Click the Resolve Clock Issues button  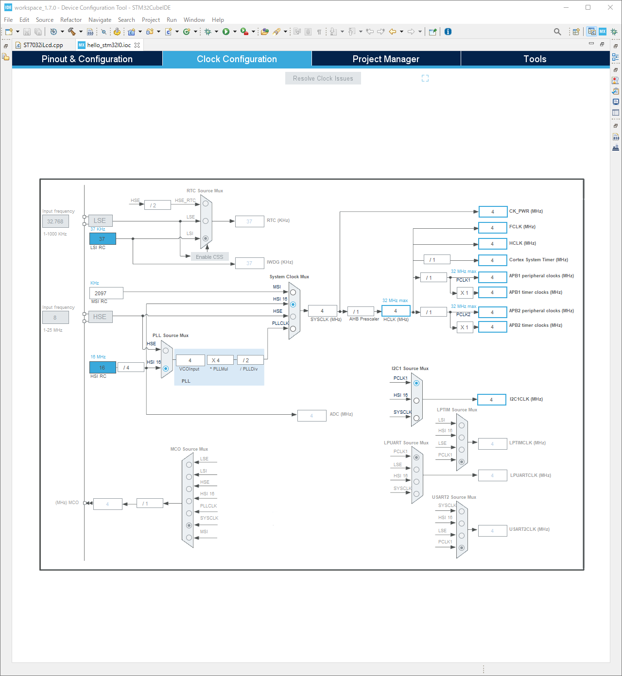pos(323,78)
